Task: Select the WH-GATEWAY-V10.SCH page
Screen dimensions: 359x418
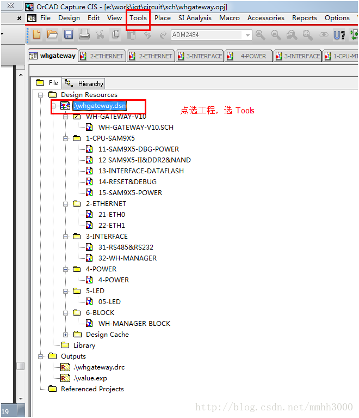Action: pos(136,128)
